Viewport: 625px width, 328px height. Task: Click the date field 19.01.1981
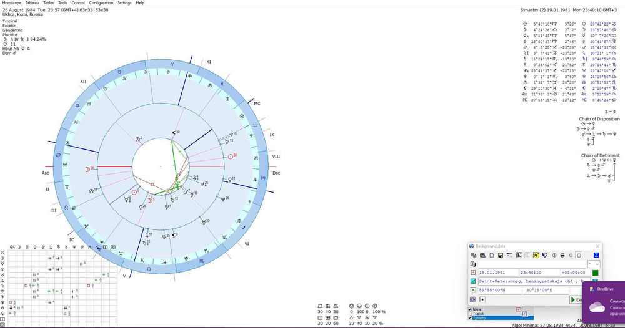(x=499, y=273)
